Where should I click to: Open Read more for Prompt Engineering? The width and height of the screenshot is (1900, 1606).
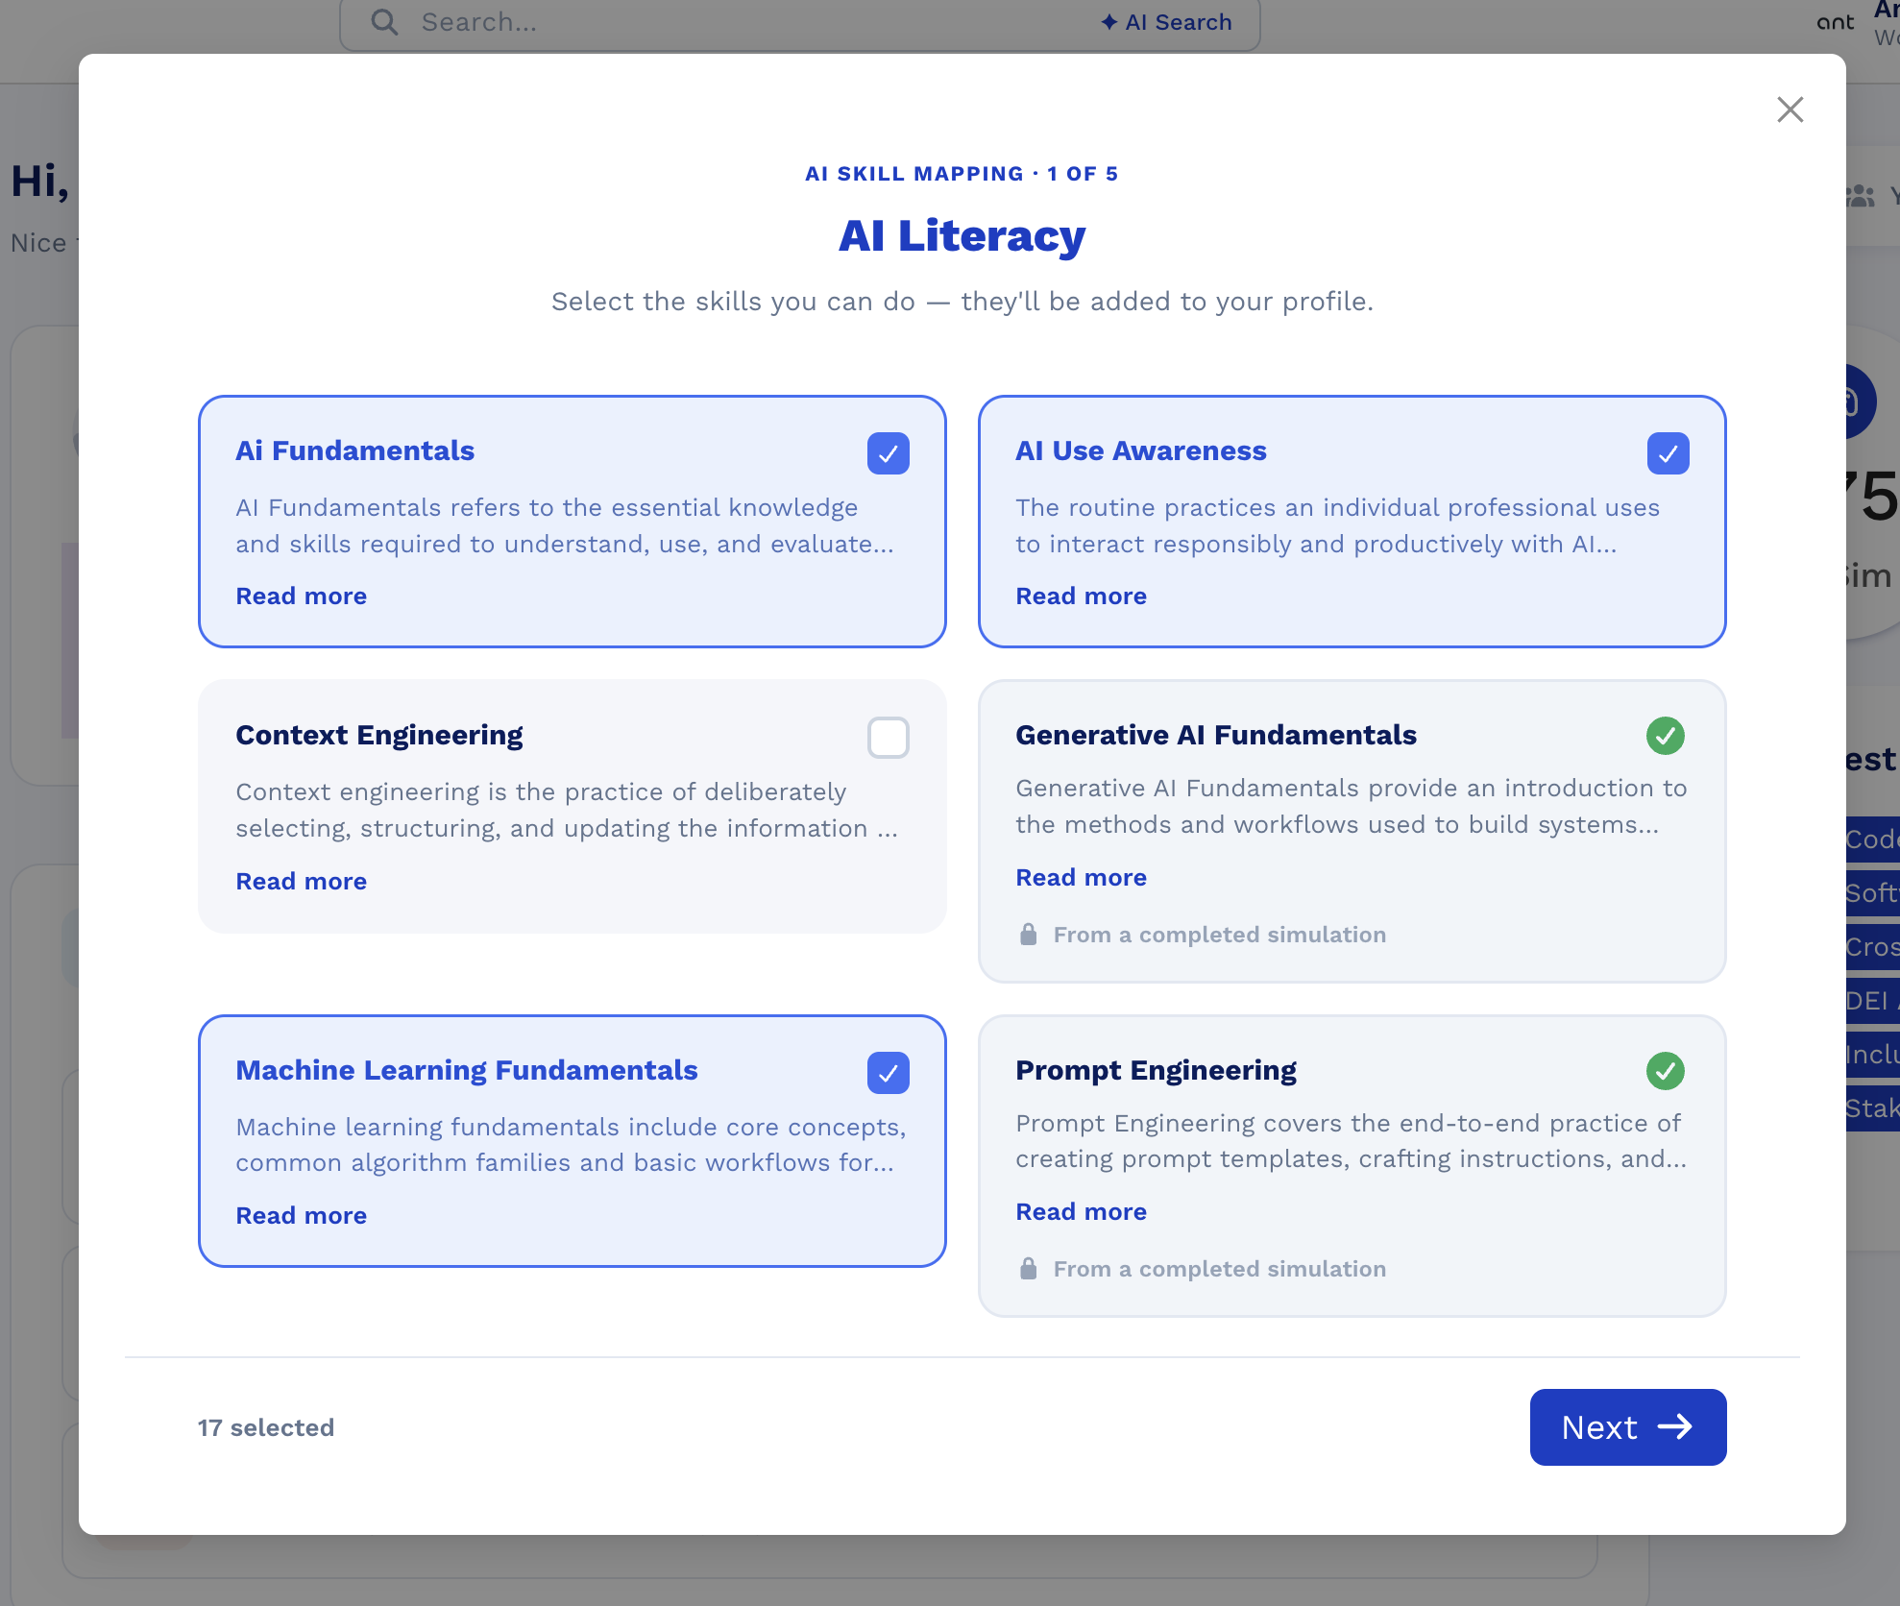(1082, 1212)
